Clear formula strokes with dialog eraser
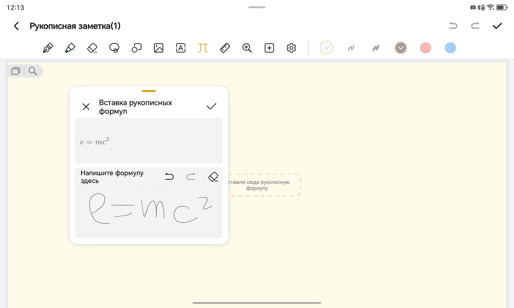Screen dimensions: 514x308 [213, 177]
